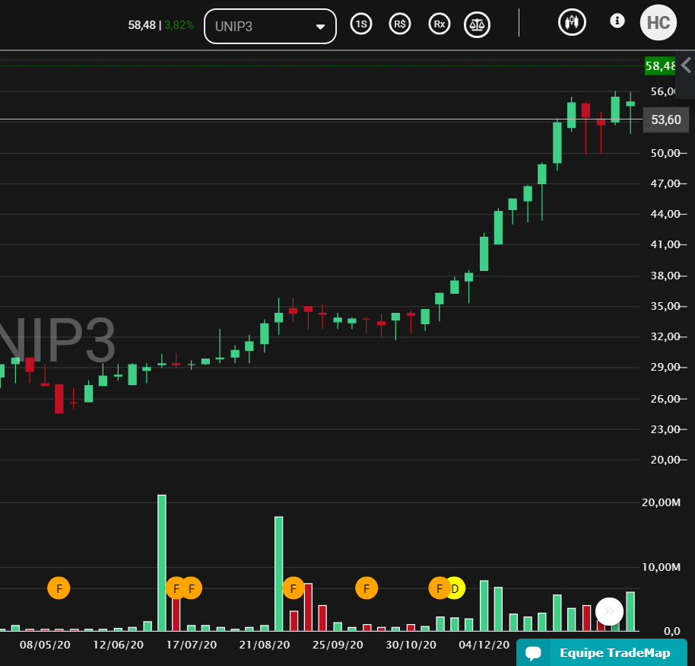The width and height of the screenshot is (695, 666).
Task: Click the 30/10/20 date label
Action: 411,645
